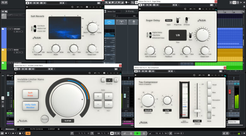Open hamburger menu in Sugar Delay window
This screenshot has height=136, width=246.
pos(140,9)
